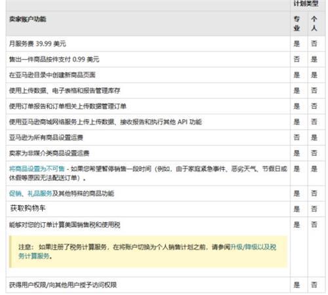This screenshot has width=328, height=295.
Task: Select the row text 在亚马逊目录中创建新商品页面
Action: 52,75
